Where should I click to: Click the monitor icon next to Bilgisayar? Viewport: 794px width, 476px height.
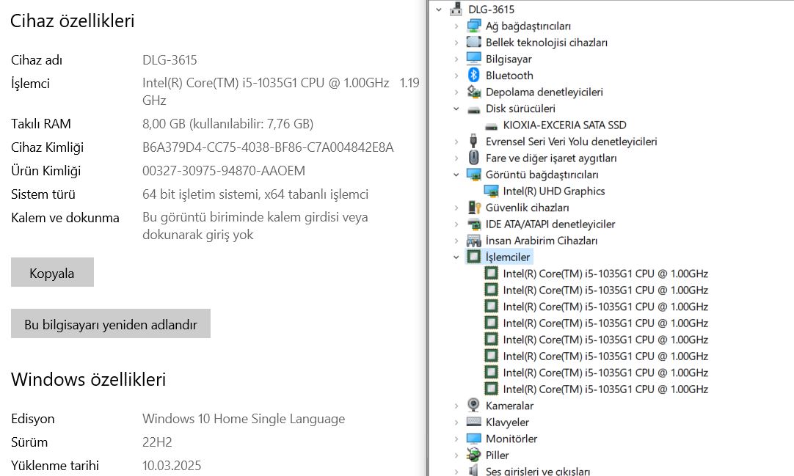473,59
